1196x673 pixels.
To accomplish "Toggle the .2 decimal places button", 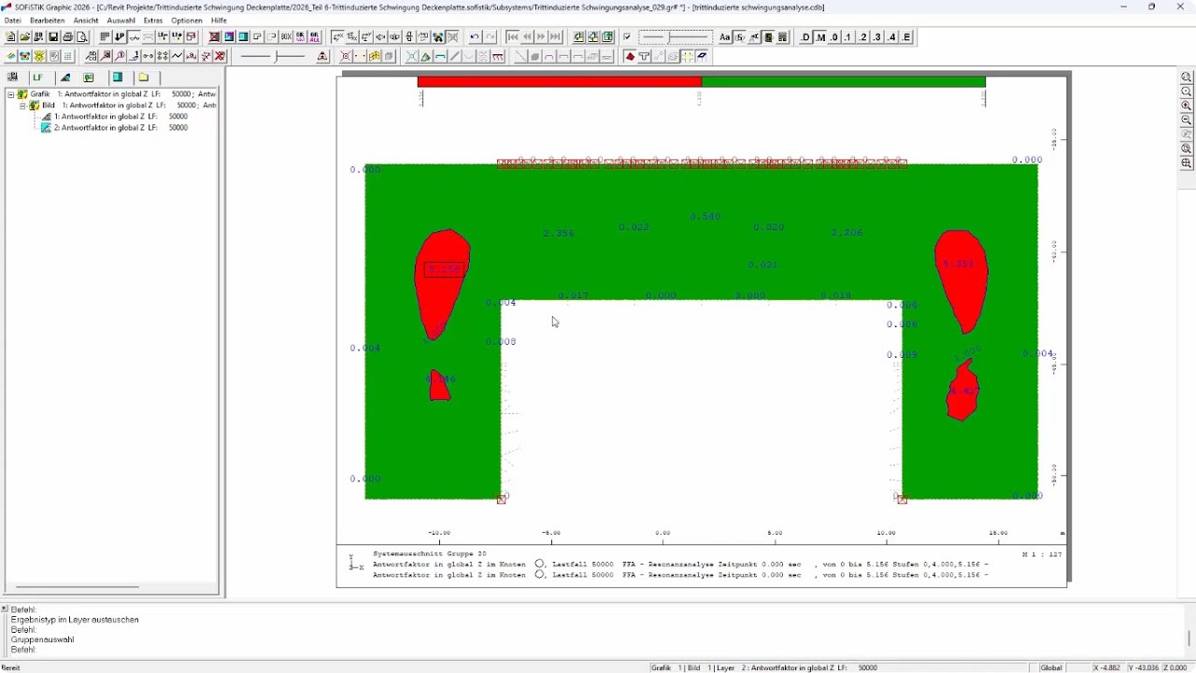I will tap(863, 37).
